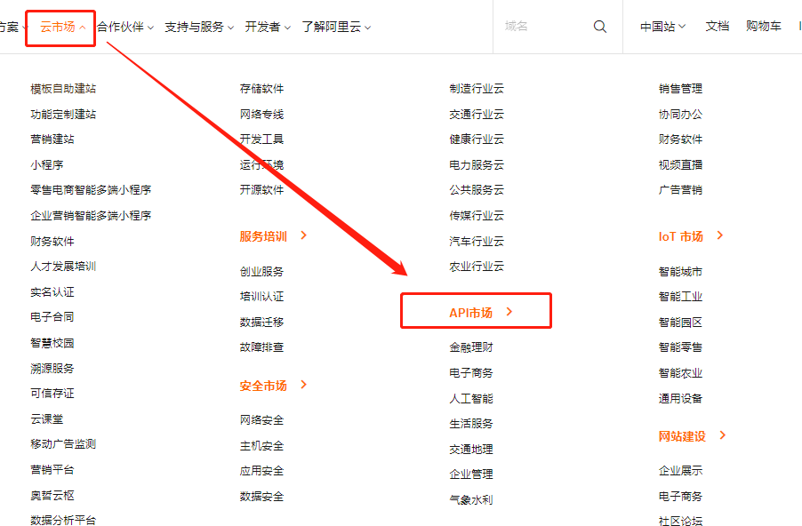Open 智慧校园 entry

pos(52,342)
